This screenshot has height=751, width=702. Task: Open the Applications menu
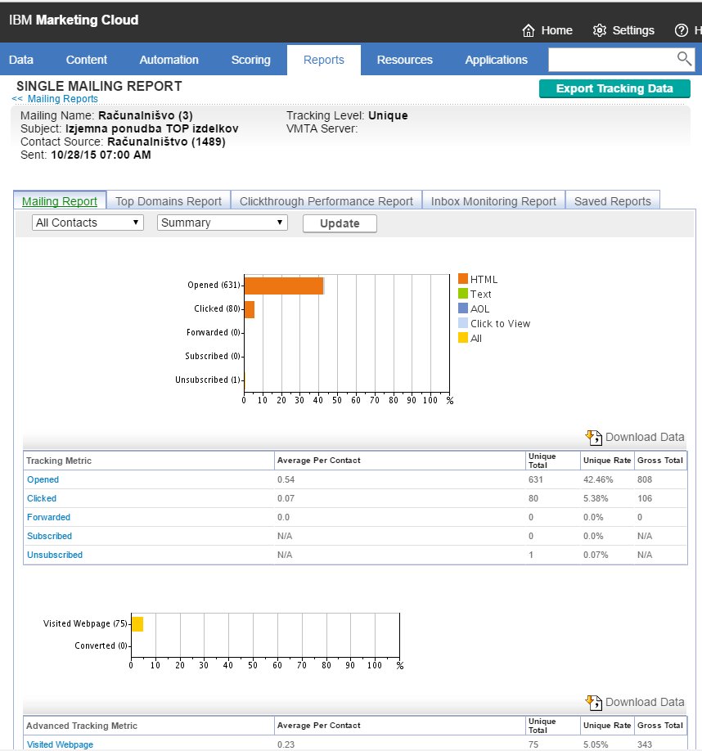click(x=496, y=60)
